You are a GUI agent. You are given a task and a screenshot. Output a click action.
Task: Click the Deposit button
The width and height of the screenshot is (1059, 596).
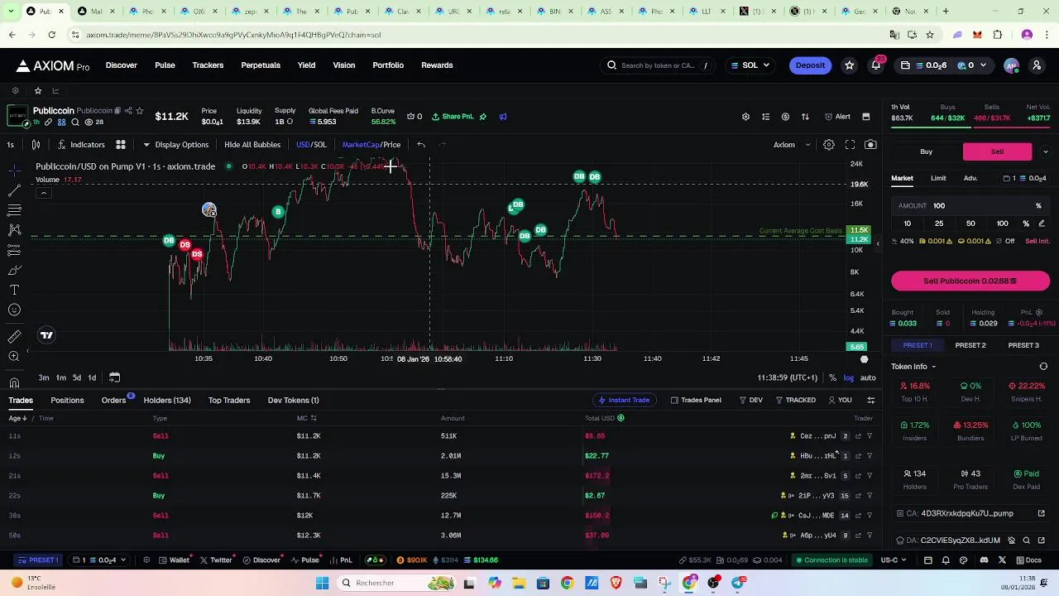[810, 65]
